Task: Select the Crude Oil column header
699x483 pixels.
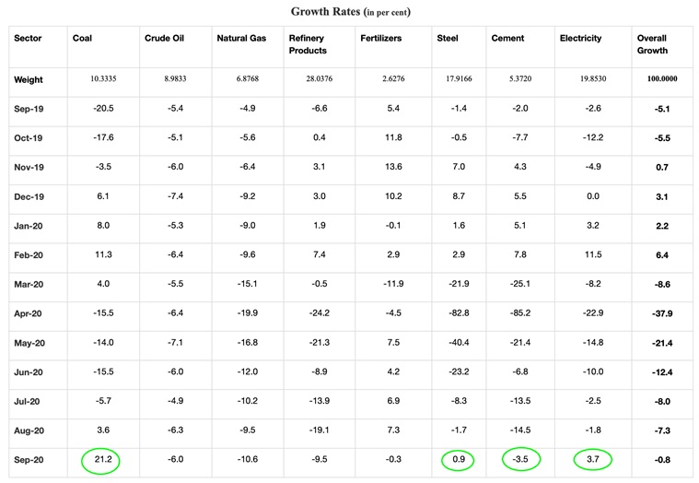Action: (x=165, y=39)
